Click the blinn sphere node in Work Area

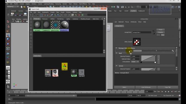pos(74,73)
